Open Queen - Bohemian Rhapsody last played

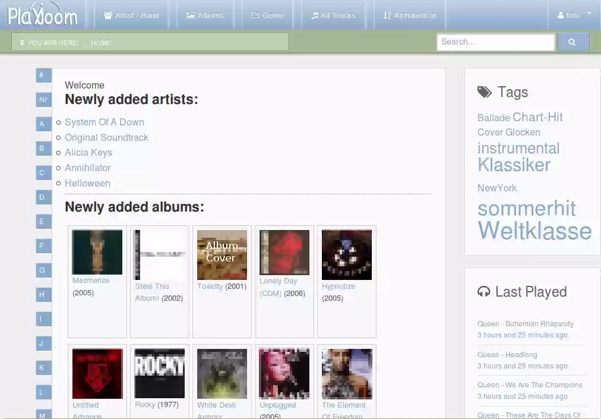tap(526, 324)
